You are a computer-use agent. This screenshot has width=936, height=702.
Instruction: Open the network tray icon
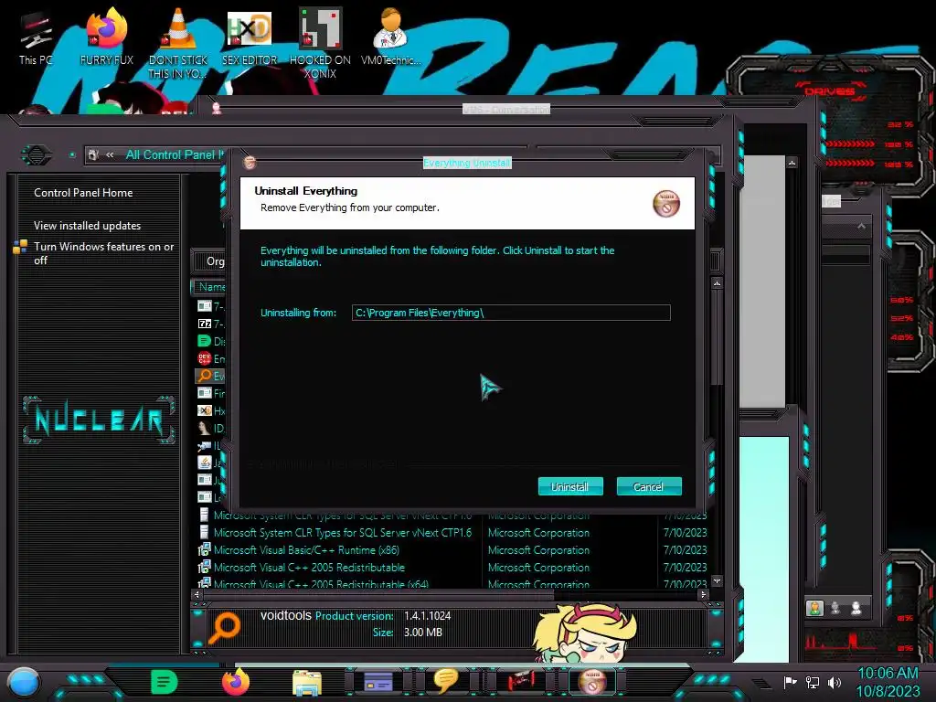813,682
